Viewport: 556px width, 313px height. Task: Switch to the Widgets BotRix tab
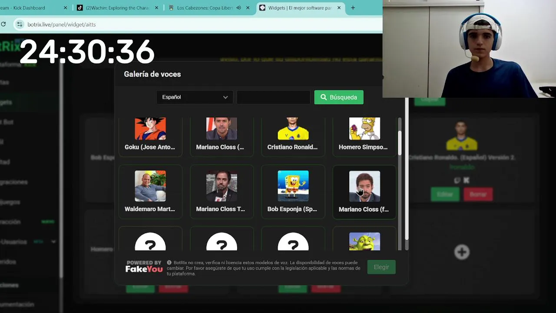300,8
